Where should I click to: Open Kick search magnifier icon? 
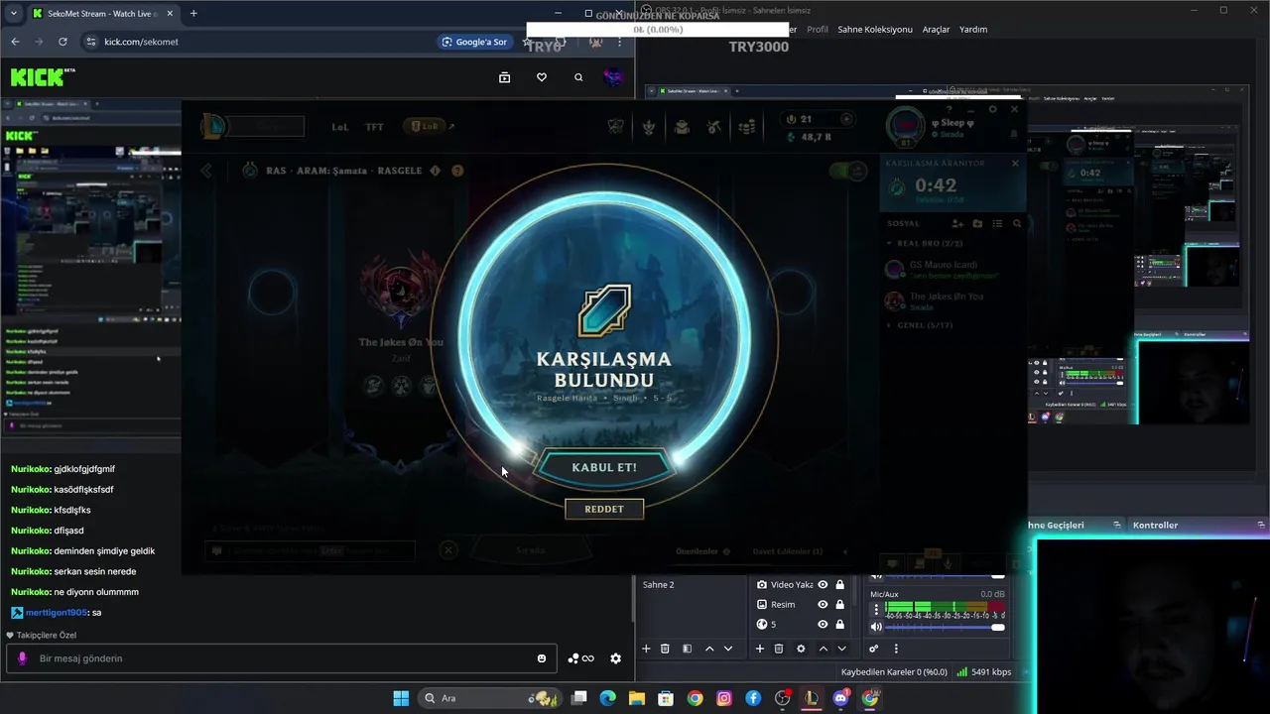coord(578,77)
